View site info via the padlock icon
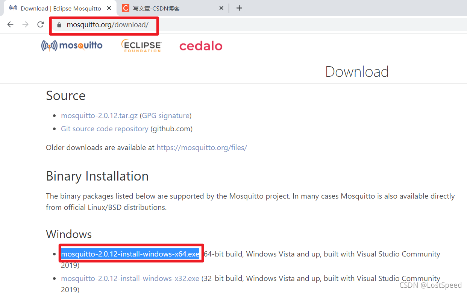Viewport: 467px width, 293px height. click(x=59, y=25)
